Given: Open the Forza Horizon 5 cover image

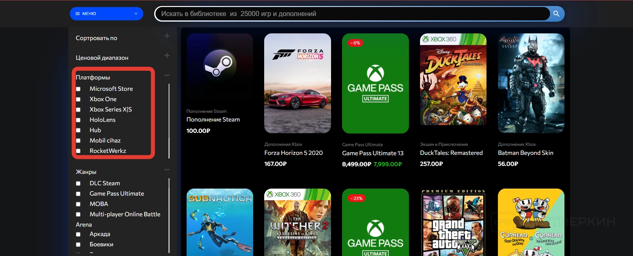Looking at the screenshot, I should pyautogui.click(x=298, y=83).
